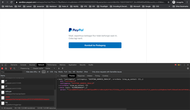Image resolution: width=190 pixels, height=110 pixels.
Task: Select the failed create request
Action: pos(27,98)
